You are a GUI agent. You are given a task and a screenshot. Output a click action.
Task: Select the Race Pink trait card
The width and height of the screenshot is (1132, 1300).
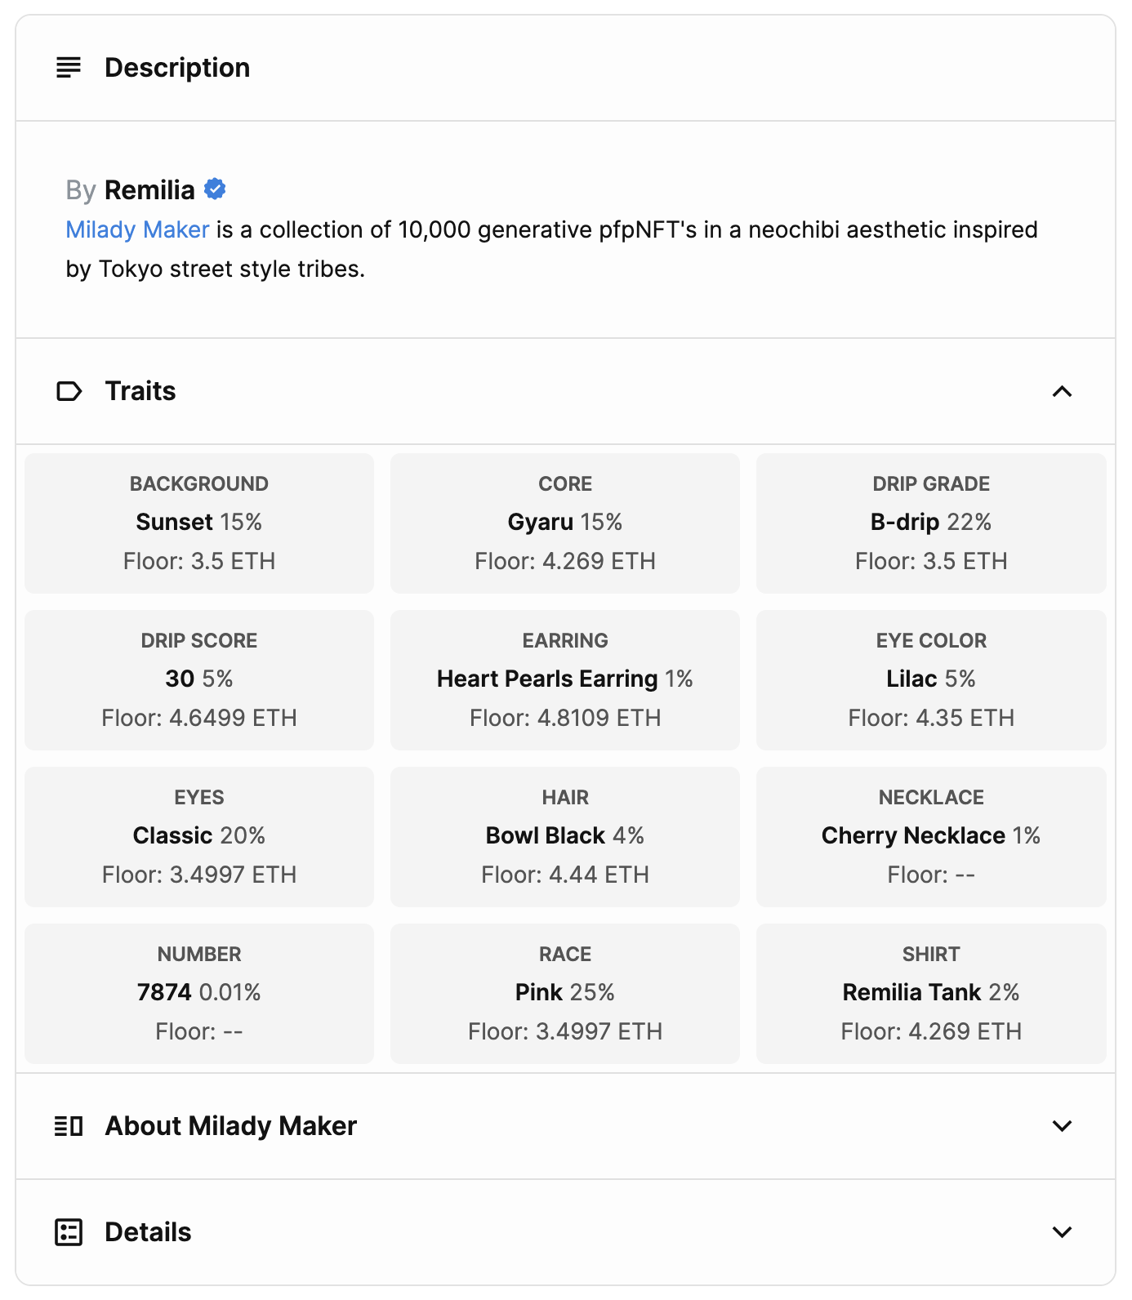(x=565, y=994)
